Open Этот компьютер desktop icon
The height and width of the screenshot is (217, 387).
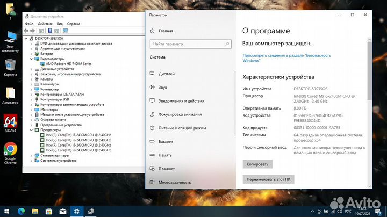click(x=10, y=42)
